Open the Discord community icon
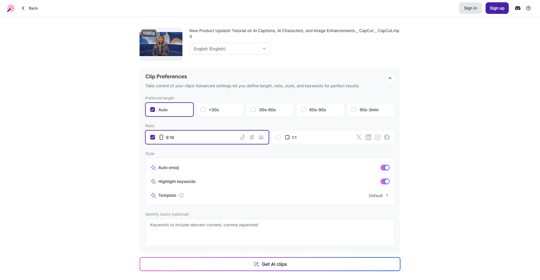This screenshot has width=540, height=280. click(x=518, y=8)
